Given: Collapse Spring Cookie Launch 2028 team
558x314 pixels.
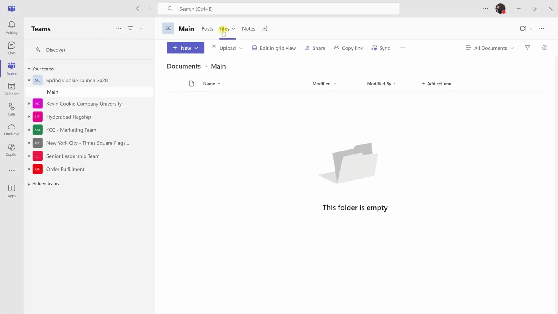Looking at the screenshot, I should click(x=29, y=80).
